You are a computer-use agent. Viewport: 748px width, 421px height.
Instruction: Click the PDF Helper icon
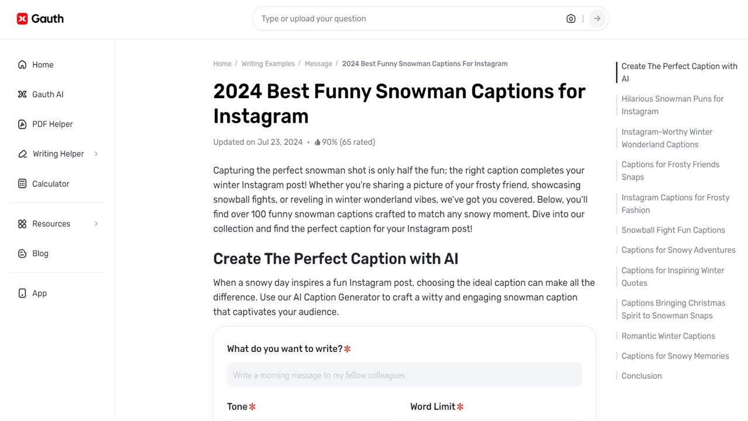pos(22,124)
